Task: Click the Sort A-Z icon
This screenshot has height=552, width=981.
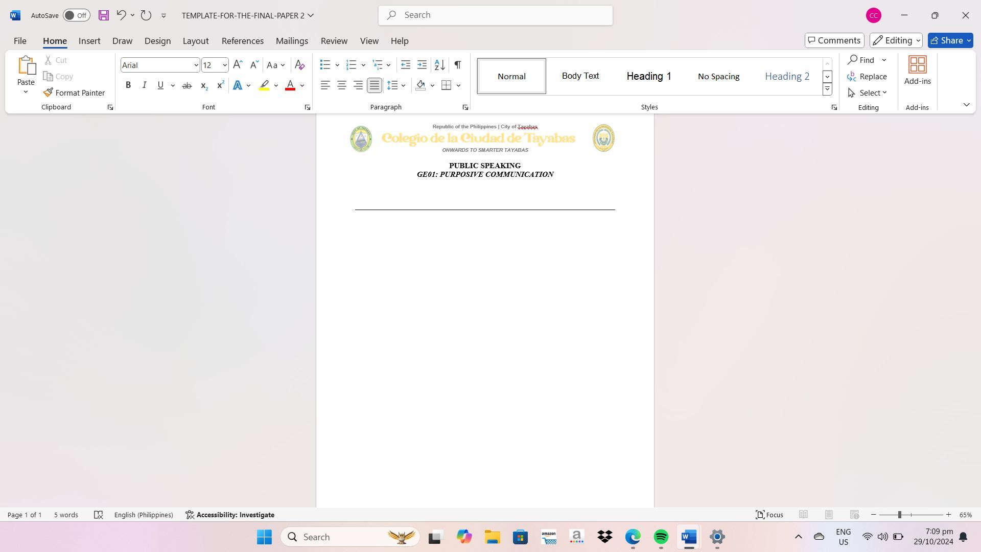Action: click(439, 65)
